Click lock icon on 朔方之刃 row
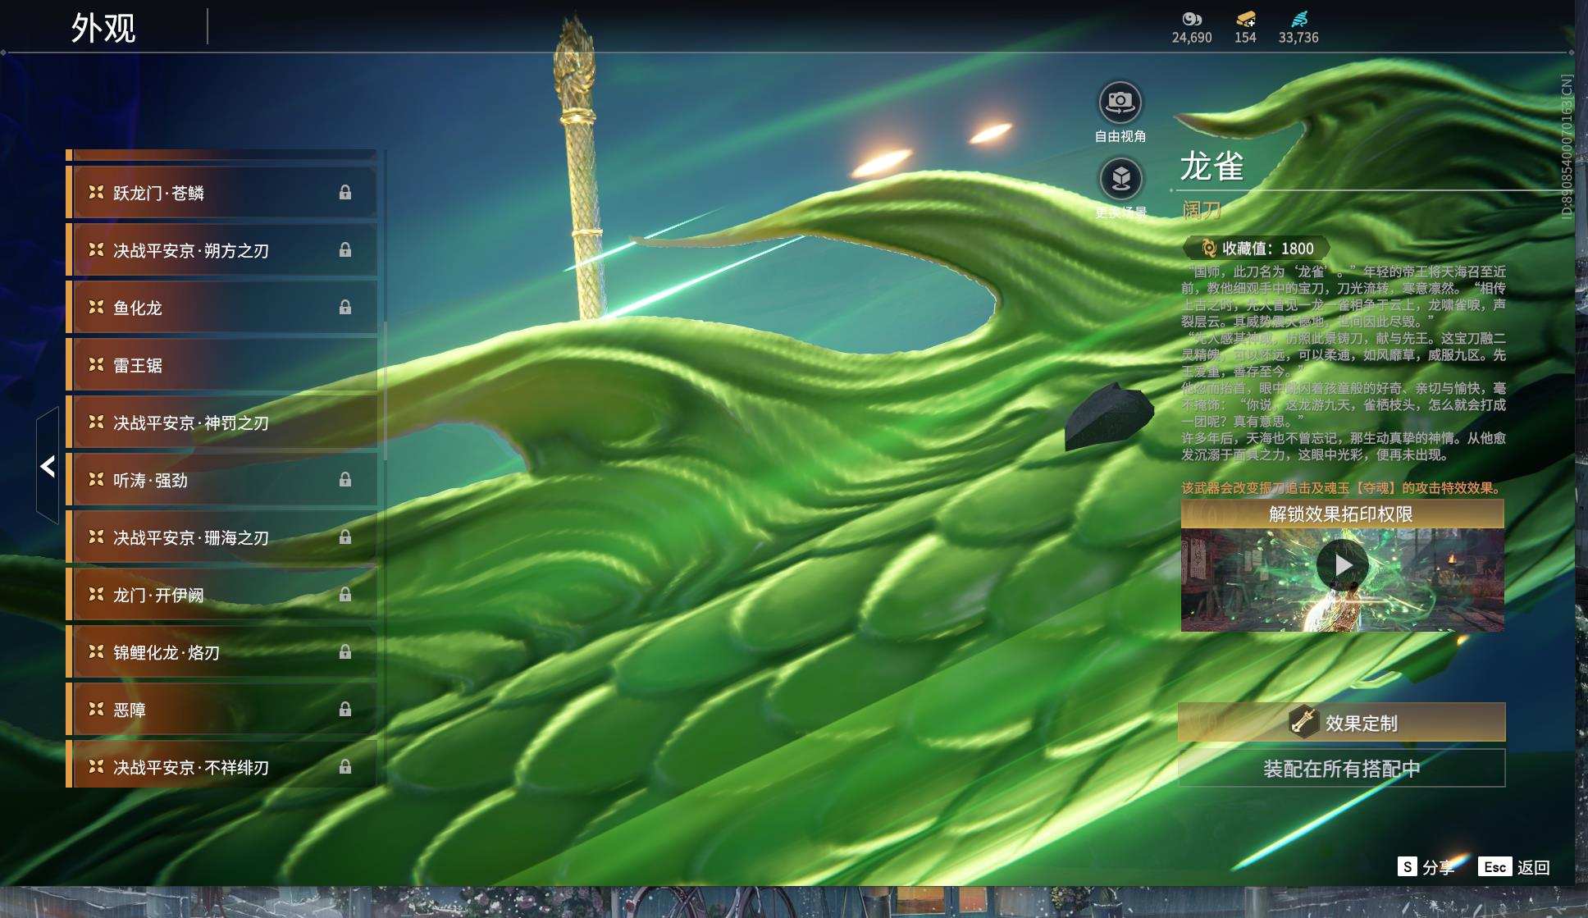Screen dimensions: 1588x918 coord(345,249)
